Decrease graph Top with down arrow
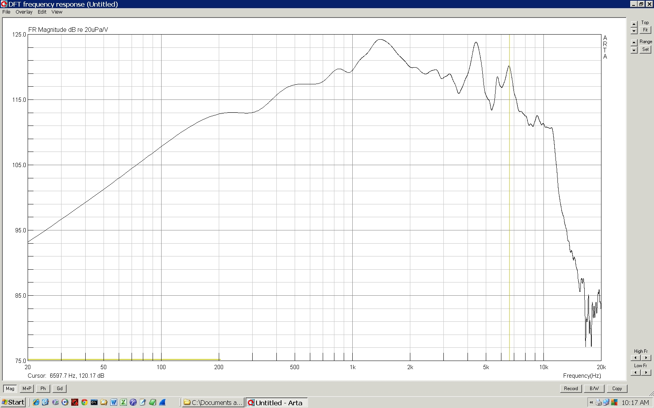The width and height of the screenshot is (654, 408). coord(634,31)
